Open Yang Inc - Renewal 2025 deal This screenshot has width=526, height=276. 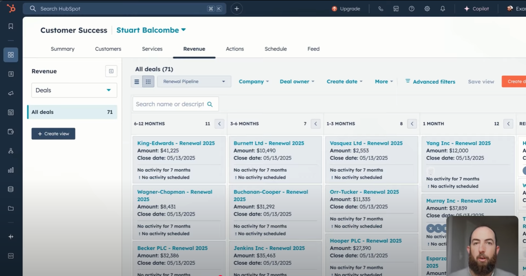[458, 143]
